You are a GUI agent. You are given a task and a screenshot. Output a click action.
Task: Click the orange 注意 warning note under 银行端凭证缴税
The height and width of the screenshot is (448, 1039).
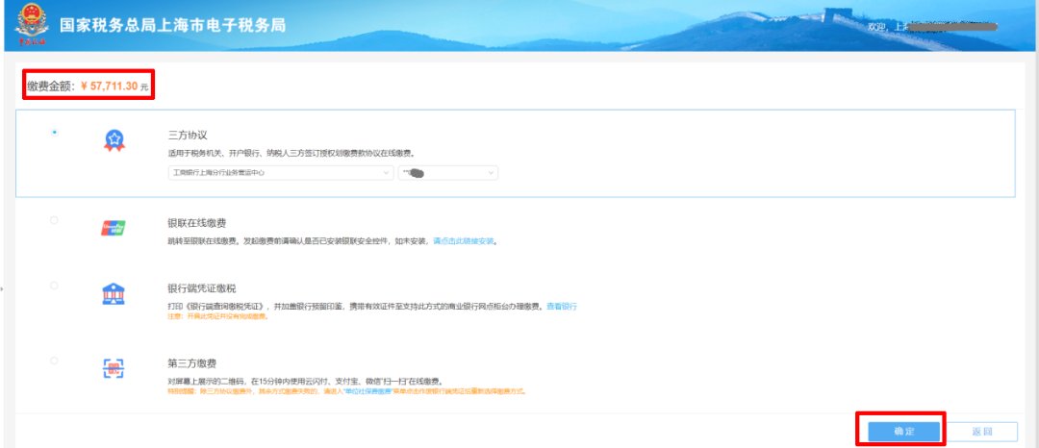[218, 316]
